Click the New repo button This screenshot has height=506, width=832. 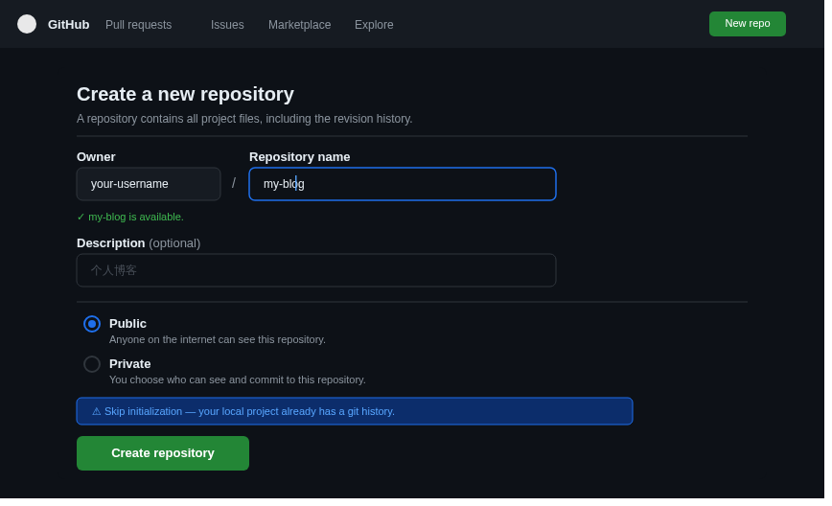pyautogui.click(x=747, y=24)
